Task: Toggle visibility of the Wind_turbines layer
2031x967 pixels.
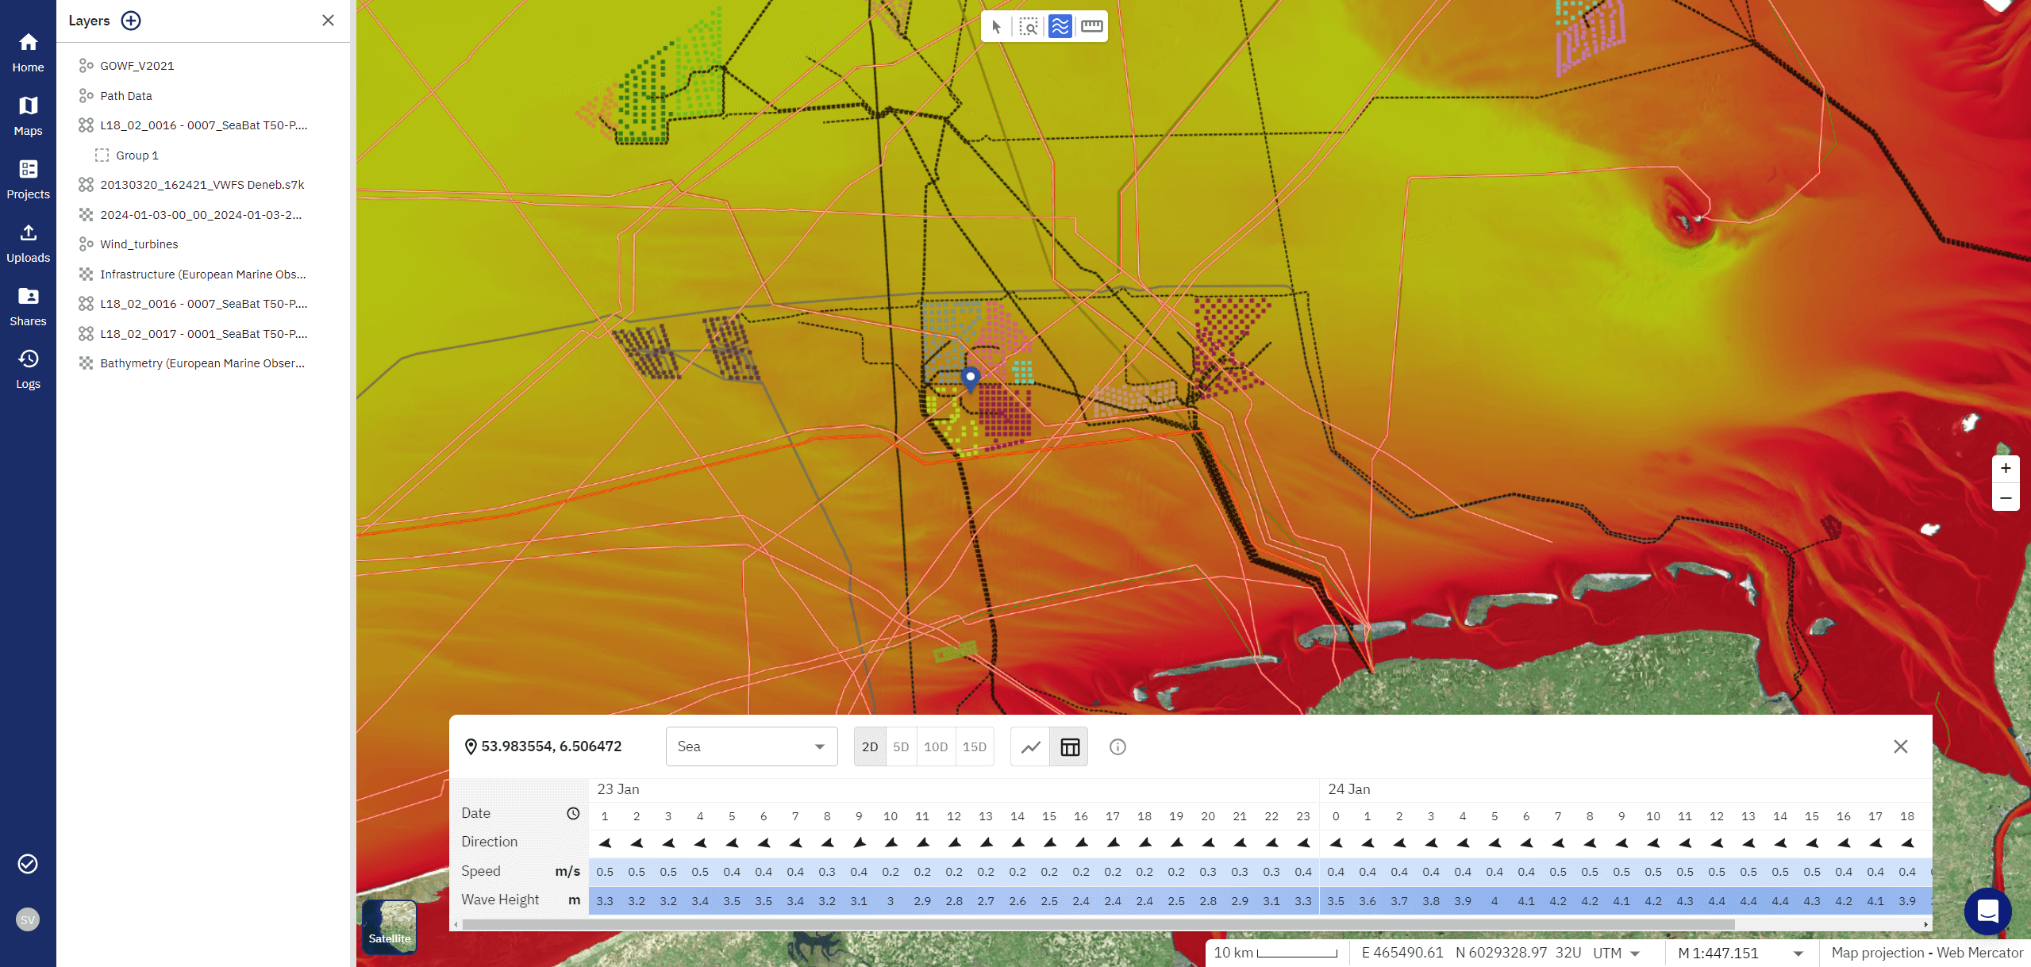Action: (86, 244)
